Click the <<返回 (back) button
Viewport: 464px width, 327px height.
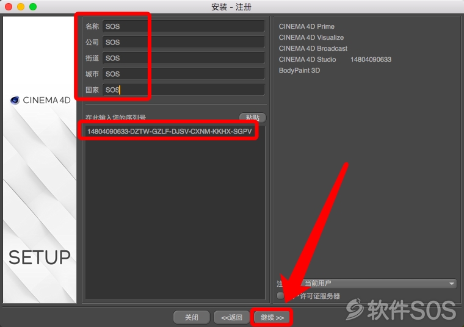coord(232,317)
